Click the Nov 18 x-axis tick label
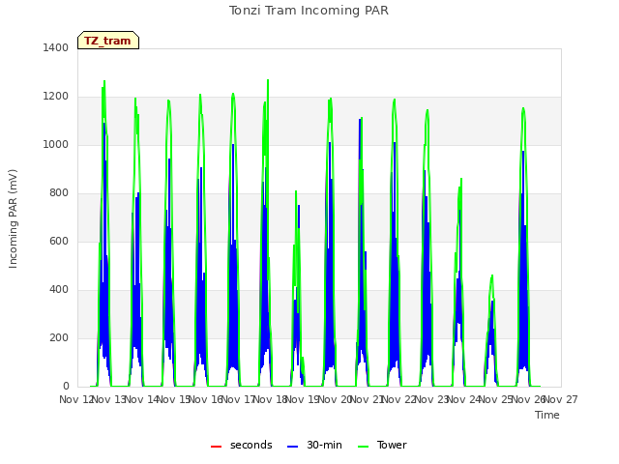Image resolution: width=619 pixels, height=464 pixels. tap(271, 399)
